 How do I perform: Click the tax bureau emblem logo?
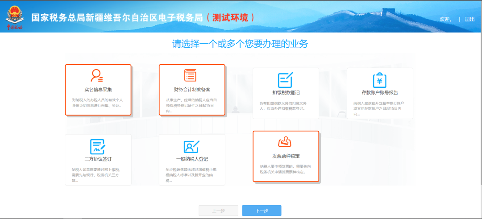coord(14,18)
